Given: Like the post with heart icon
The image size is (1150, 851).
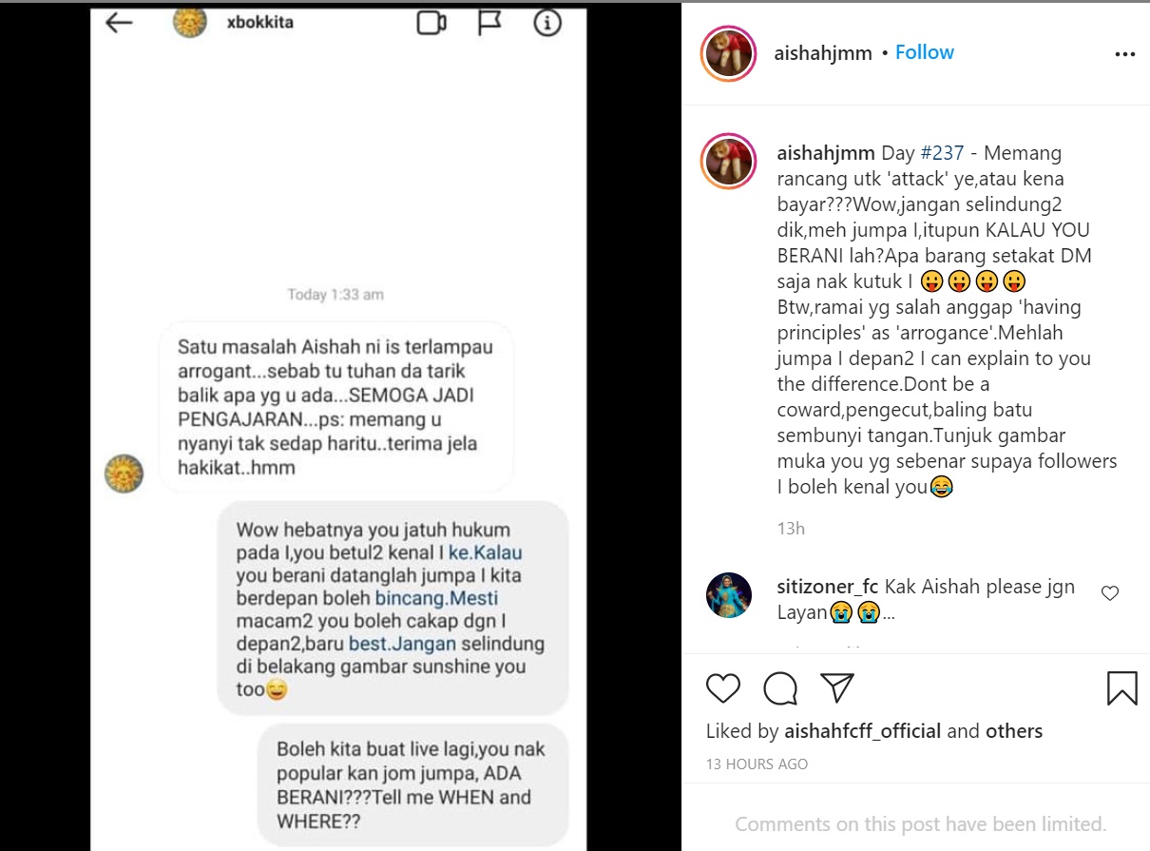Looking at the screenshot, I should click(723, 688).
